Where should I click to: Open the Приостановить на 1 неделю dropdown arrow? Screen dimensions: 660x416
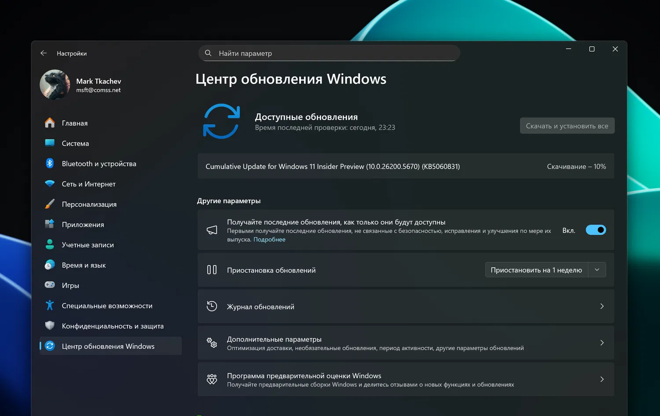click(x=597, y=270)
